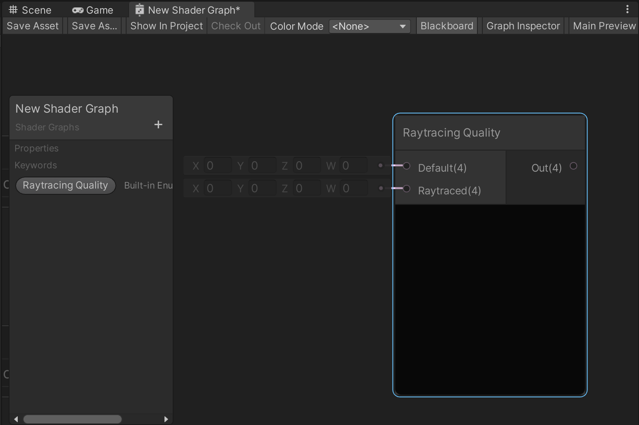Click the Default(4) input port circle
The image size is (639, 425).
point(406,166)
